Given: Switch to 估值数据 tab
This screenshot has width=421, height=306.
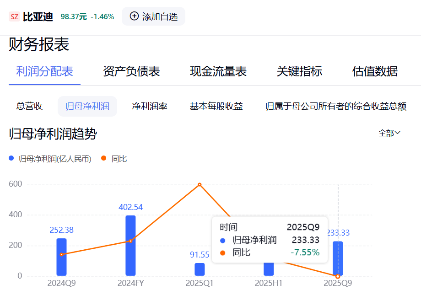Looking at the screenshot, I should 375,71.
